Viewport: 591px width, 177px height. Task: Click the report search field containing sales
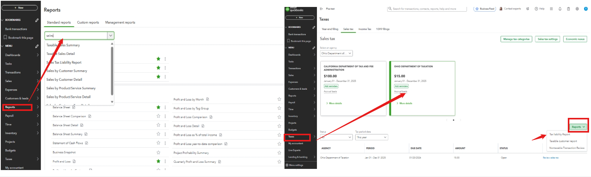(76, 35)
